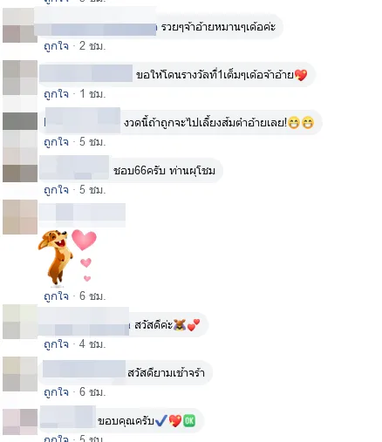Screen dimensions: 382x442
Task: Open profile picture of the รวยๆ commenter
Action: tap(20, 25)
